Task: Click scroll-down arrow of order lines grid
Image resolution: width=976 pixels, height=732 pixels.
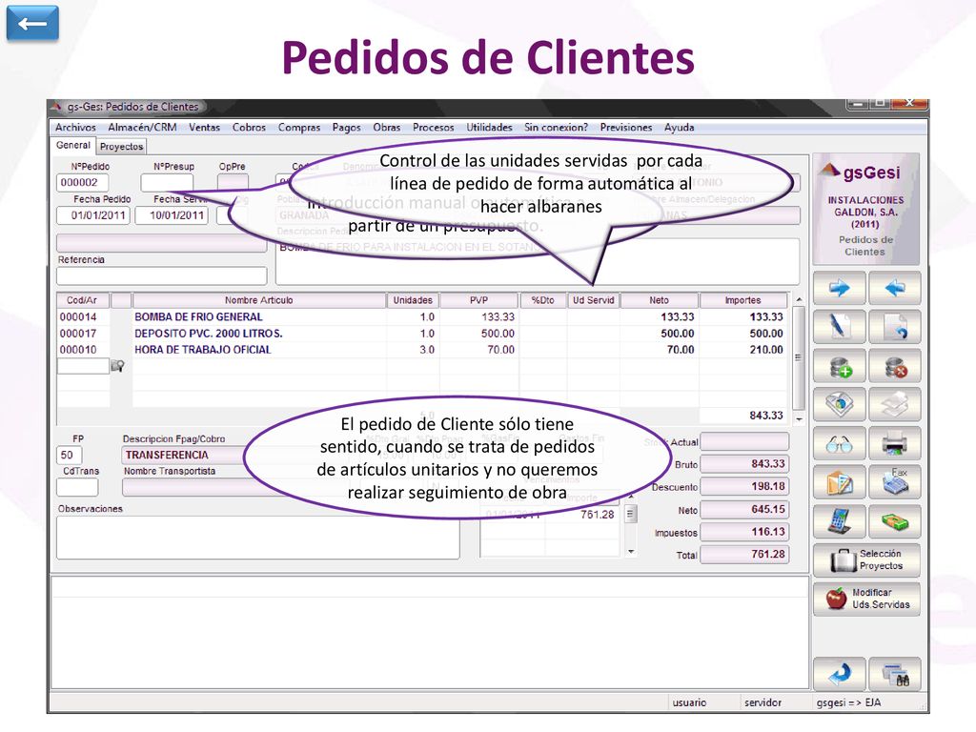Action: (x=799, y=419)
